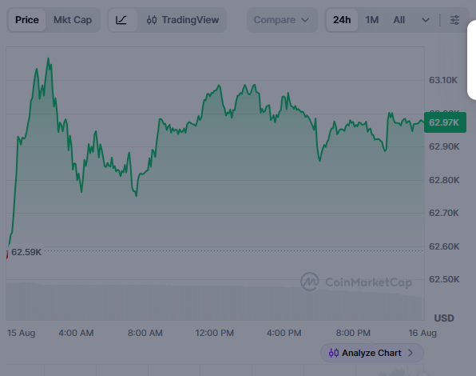Select the All time range

tap(399, 20)
